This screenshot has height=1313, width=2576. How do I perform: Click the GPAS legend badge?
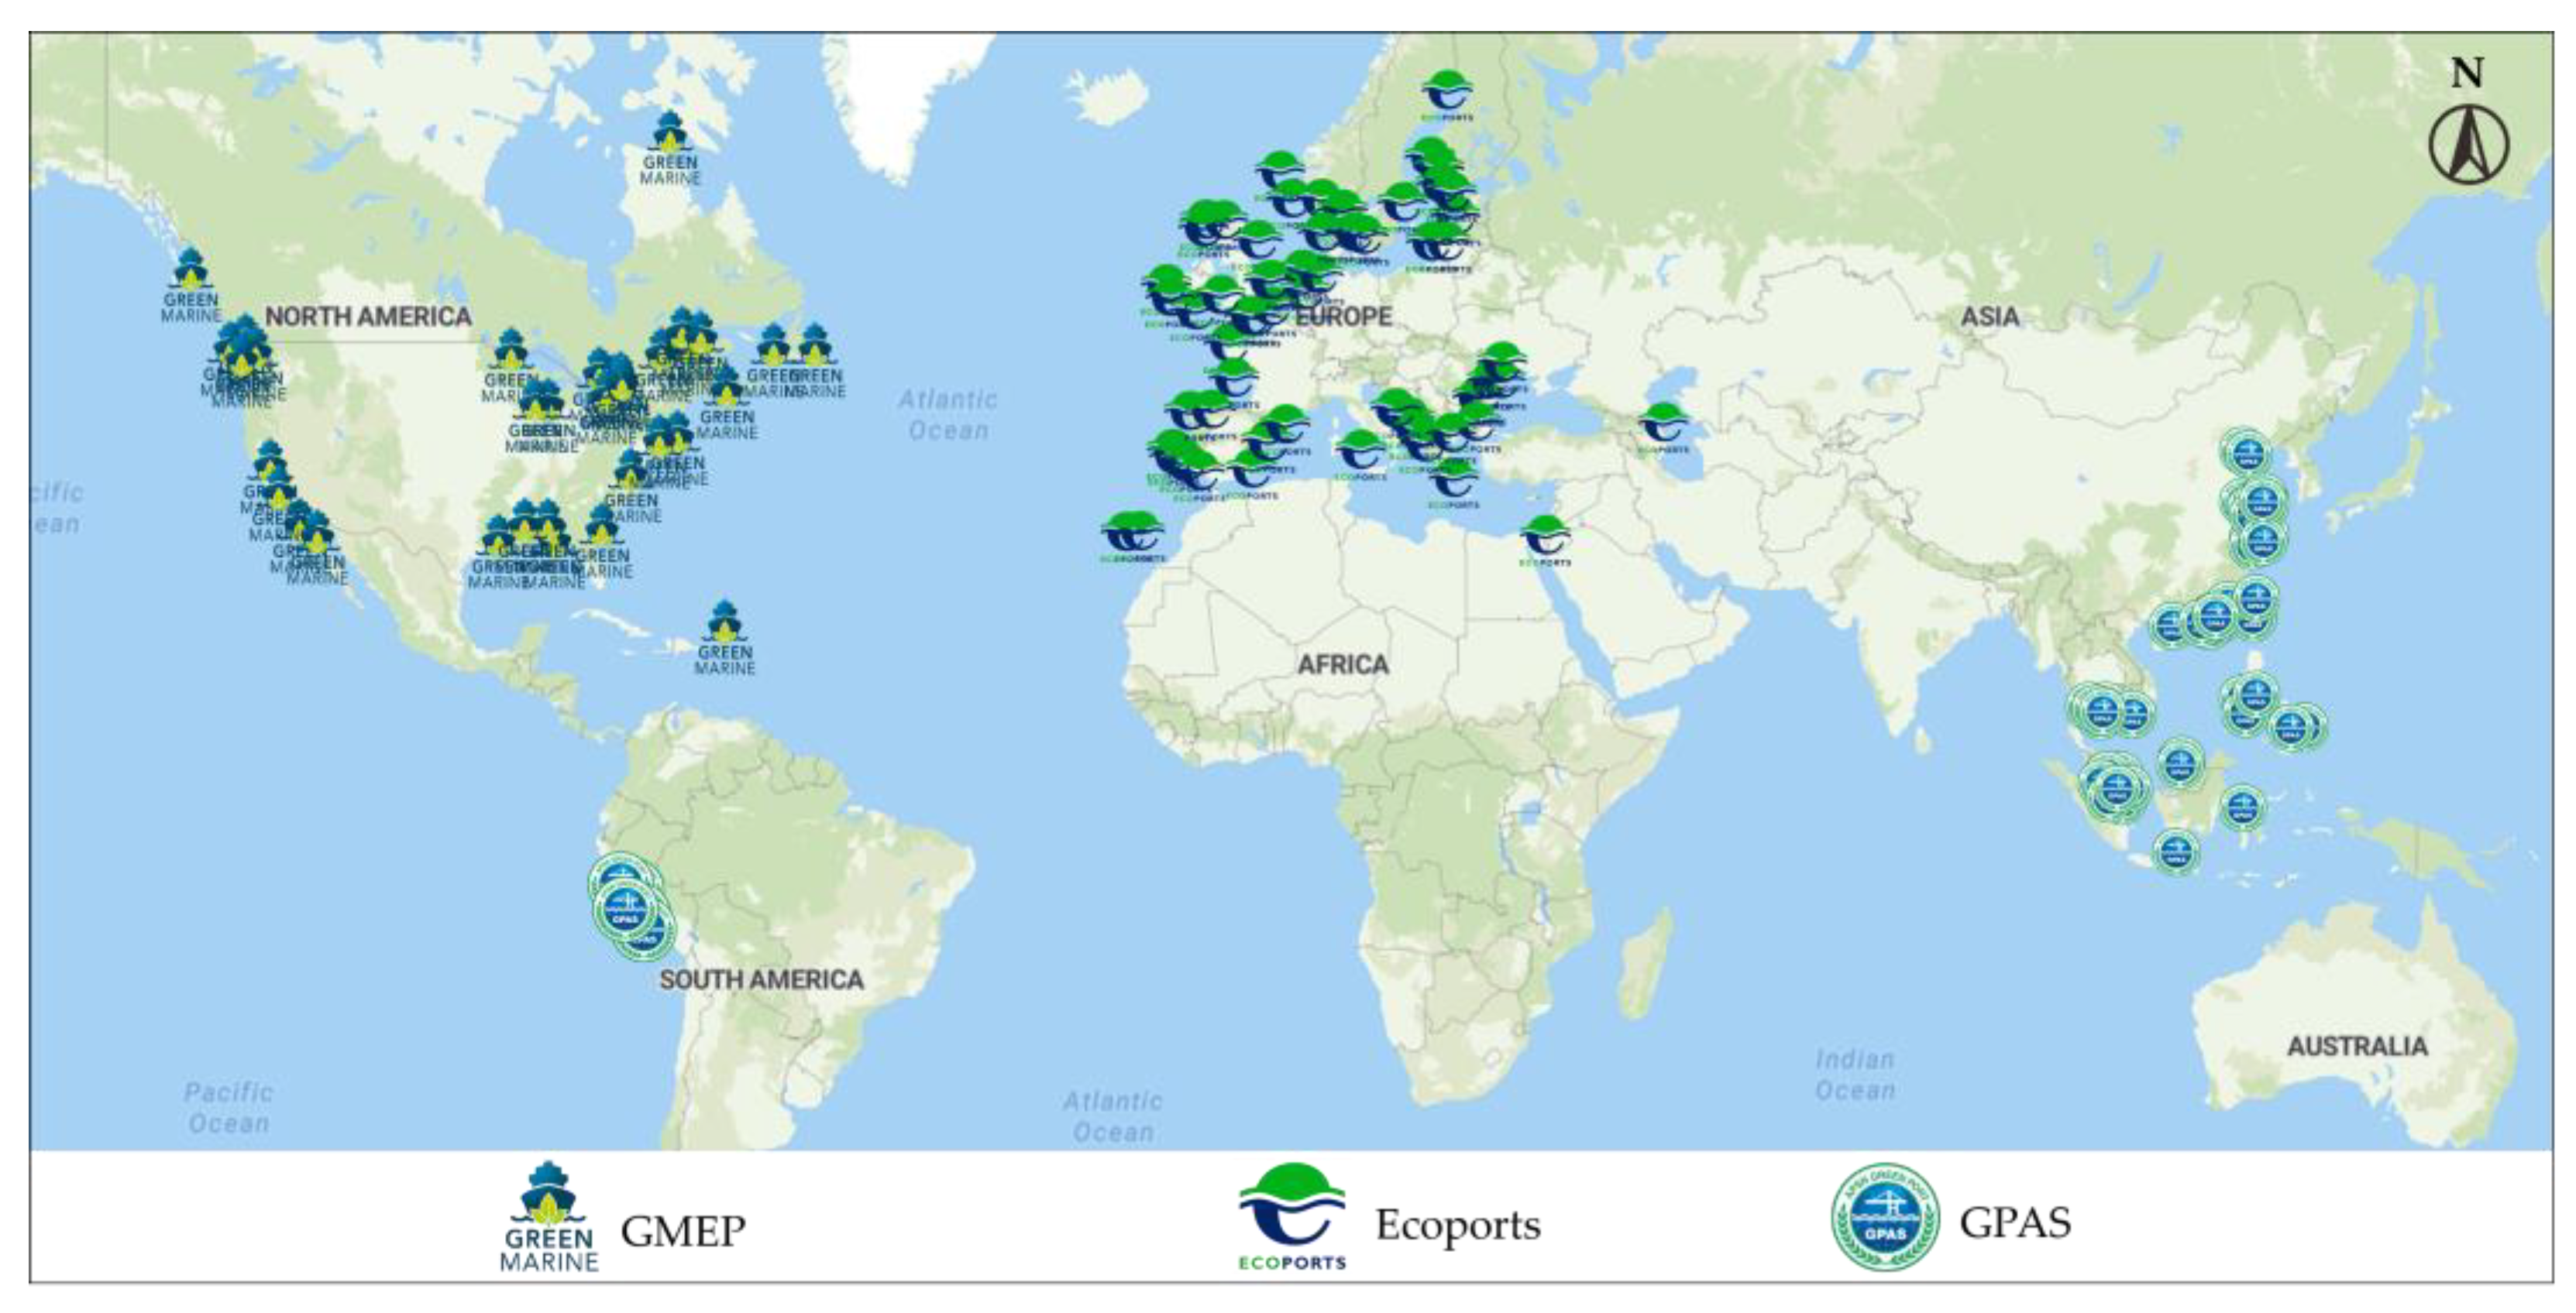(x=1885, y=1216)
